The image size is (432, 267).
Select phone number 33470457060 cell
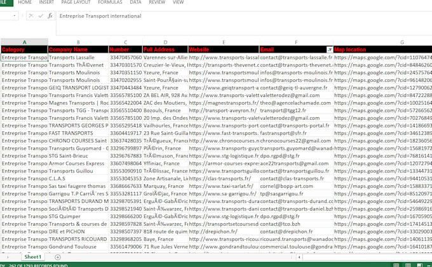click(x=126, y=58)
